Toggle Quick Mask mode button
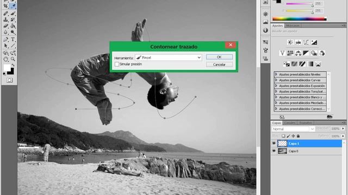 click(10, 80)
